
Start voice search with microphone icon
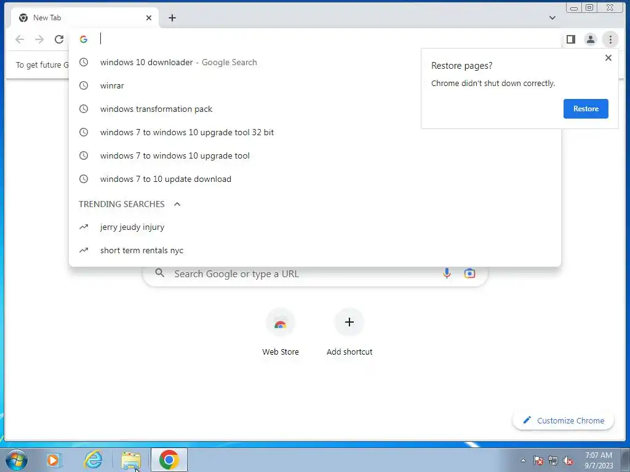point(447,273)
